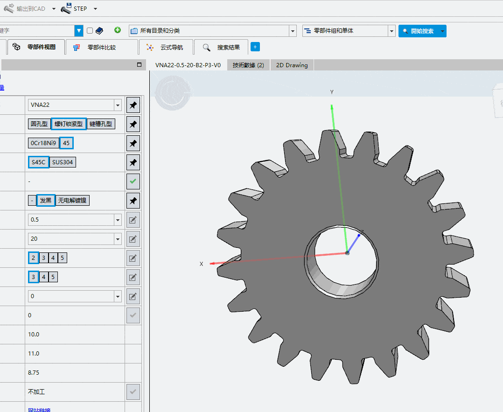
Task: Open the search results tab
Action: [221, 47]
